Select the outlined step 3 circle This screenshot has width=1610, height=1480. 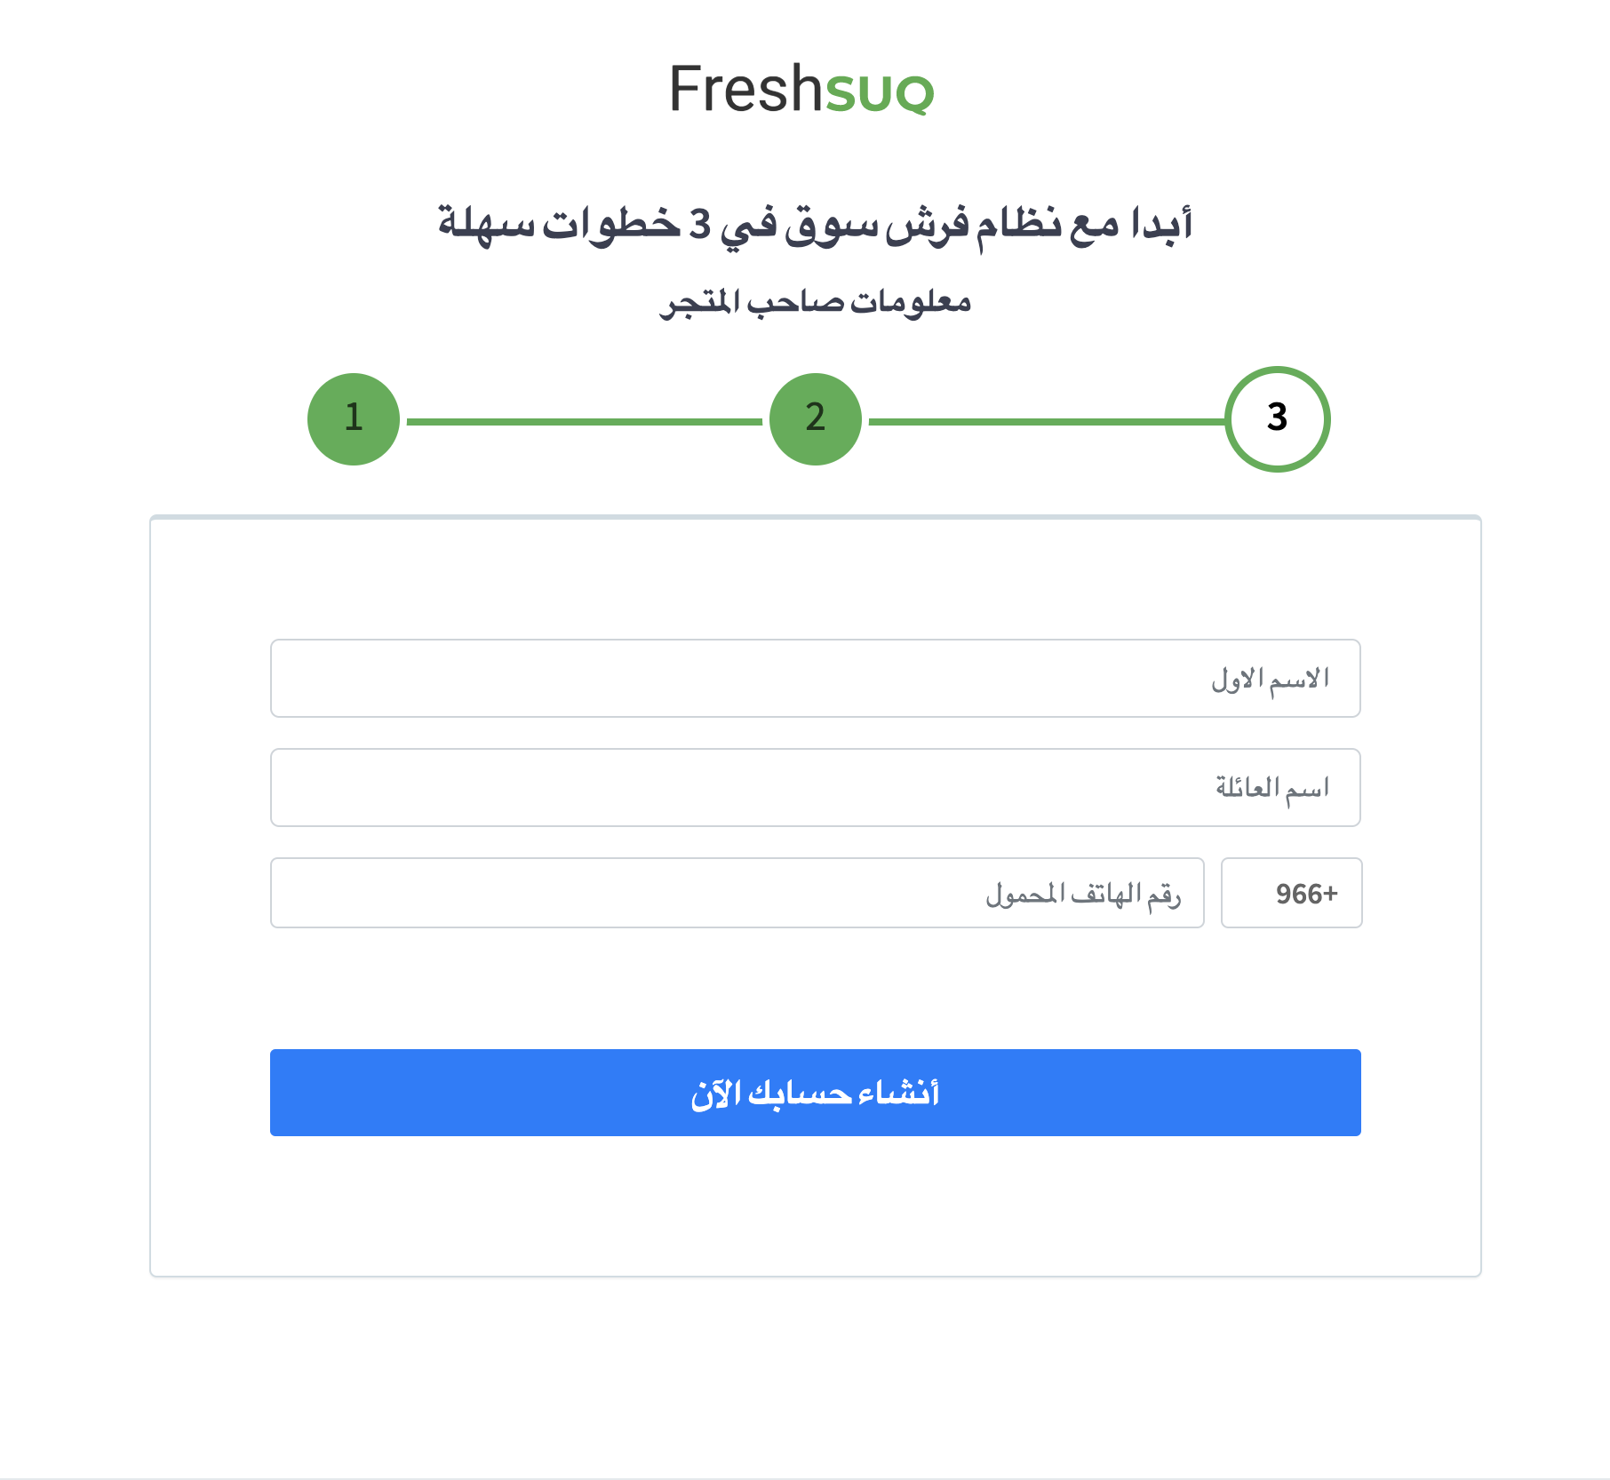point(1277,418)
